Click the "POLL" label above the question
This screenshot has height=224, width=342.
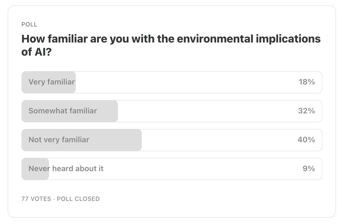click(29, 25)
